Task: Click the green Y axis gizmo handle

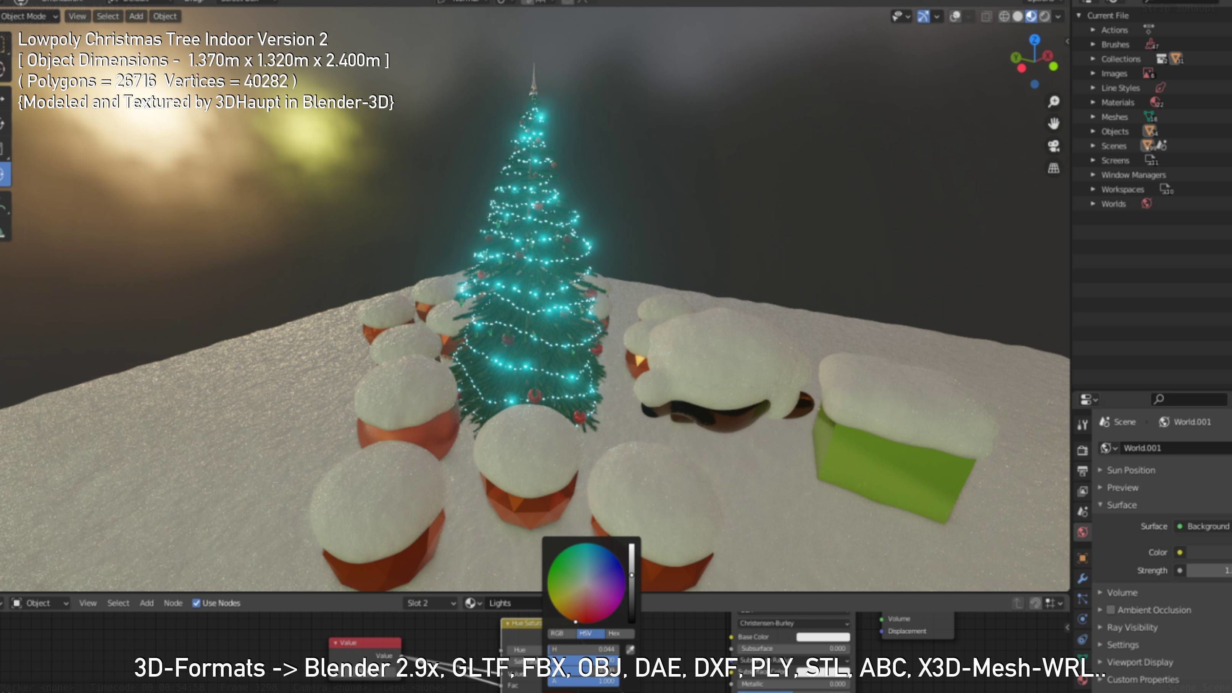Action: pos(1016,58)
